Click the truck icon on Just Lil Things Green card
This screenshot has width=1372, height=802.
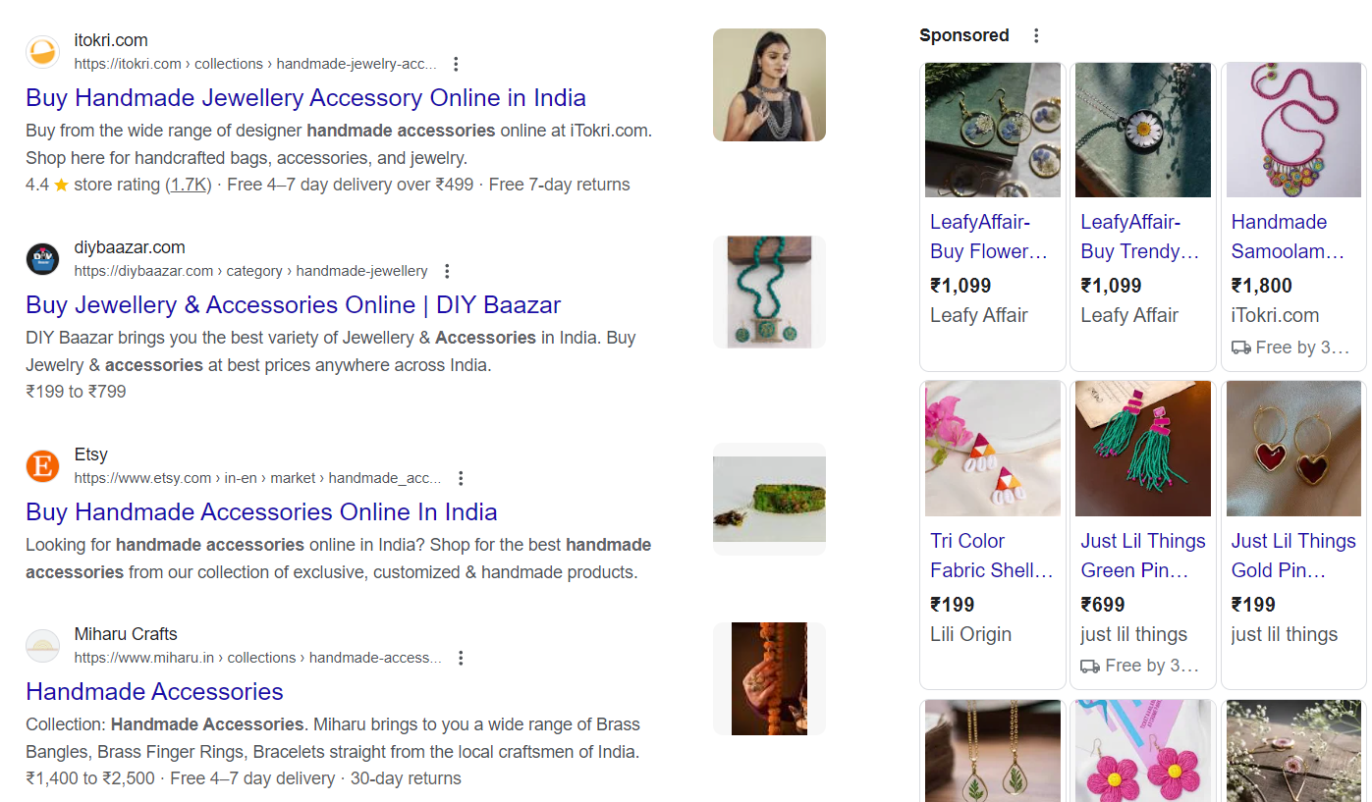(1092, 666)
